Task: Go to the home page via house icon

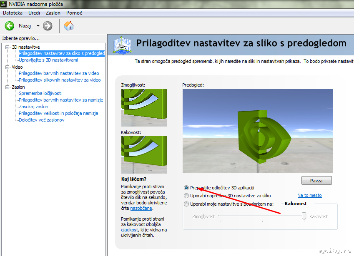Action: tap(69, 26)
